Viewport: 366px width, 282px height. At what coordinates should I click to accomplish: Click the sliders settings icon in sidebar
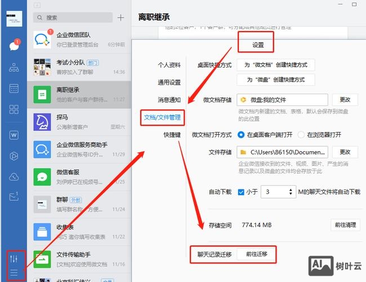click(14, 259)
